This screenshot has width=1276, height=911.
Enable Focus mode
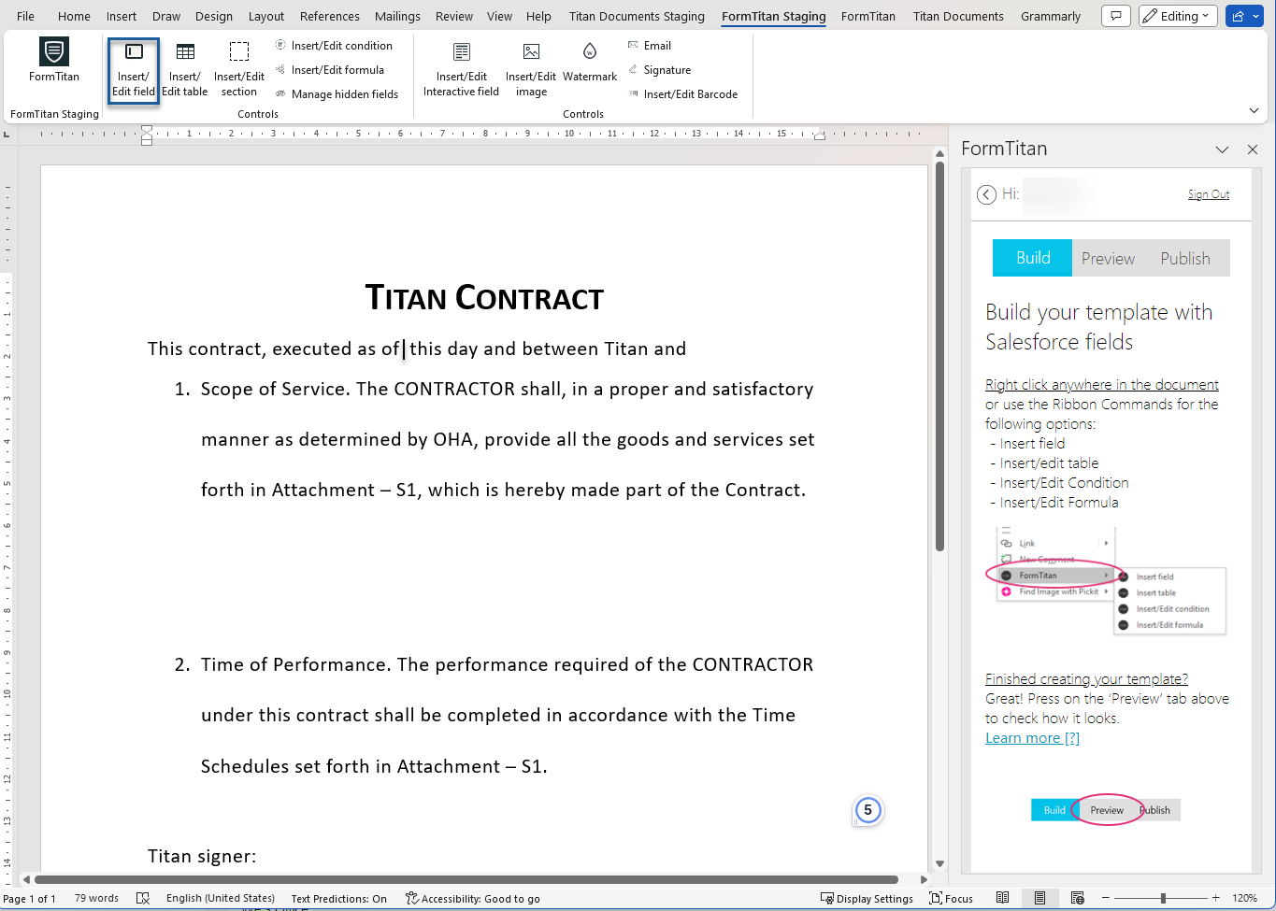(x=951, y=899)
